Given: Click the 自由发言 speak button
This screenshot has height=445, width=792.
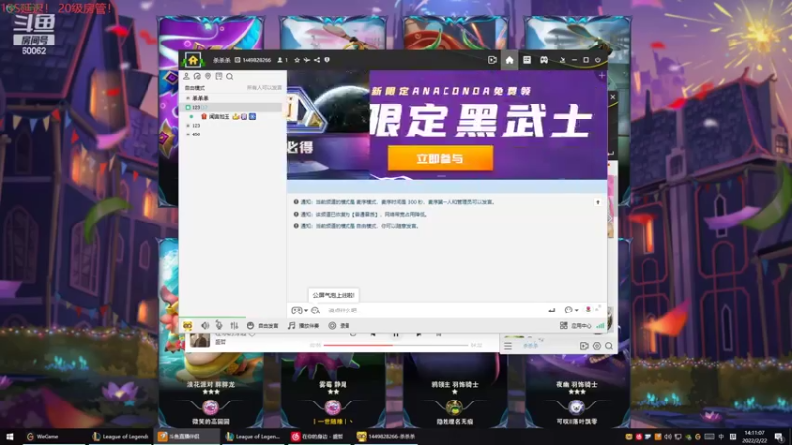Looking at the screenshot, I should (x=262, y=326).
